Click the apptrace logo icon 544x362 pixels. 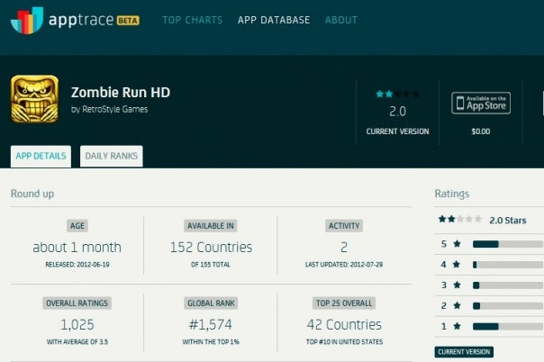click(27, 21)
